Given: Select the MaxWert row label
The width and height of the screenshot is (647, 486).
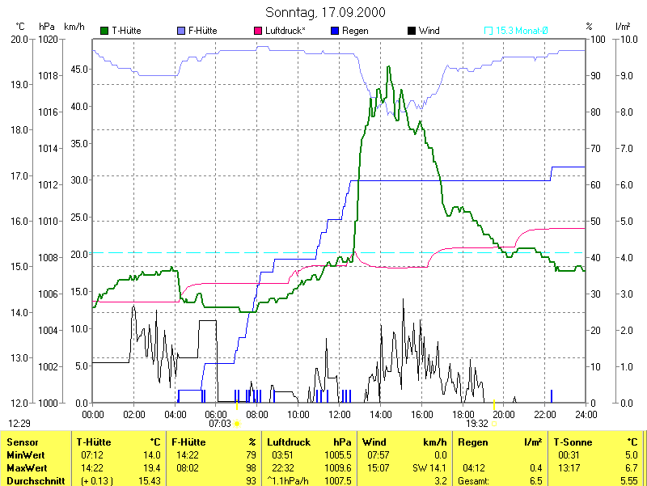Looking at the screenshot, I should pos(26,468).
